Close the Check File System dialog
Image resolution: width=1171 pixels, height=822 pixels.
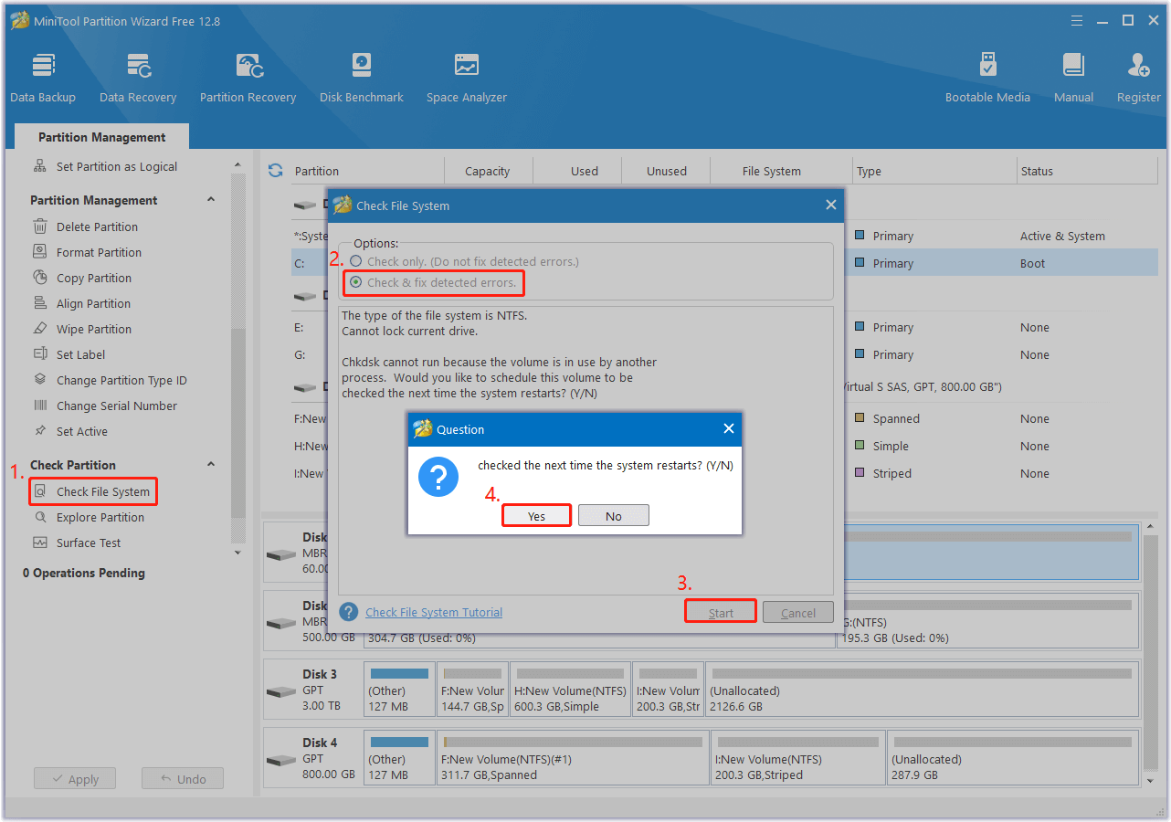coord(830,205)
